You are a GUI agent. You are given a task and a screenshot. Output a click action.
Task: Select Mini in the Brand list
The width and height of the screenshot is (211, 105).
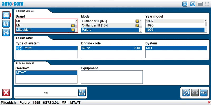[45, 25]
